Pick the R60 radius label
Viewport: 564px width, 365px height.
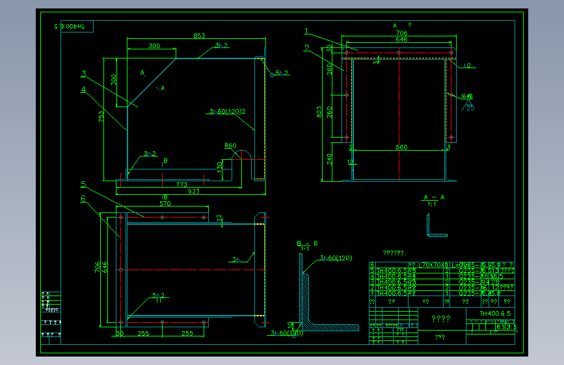point(230,145)
